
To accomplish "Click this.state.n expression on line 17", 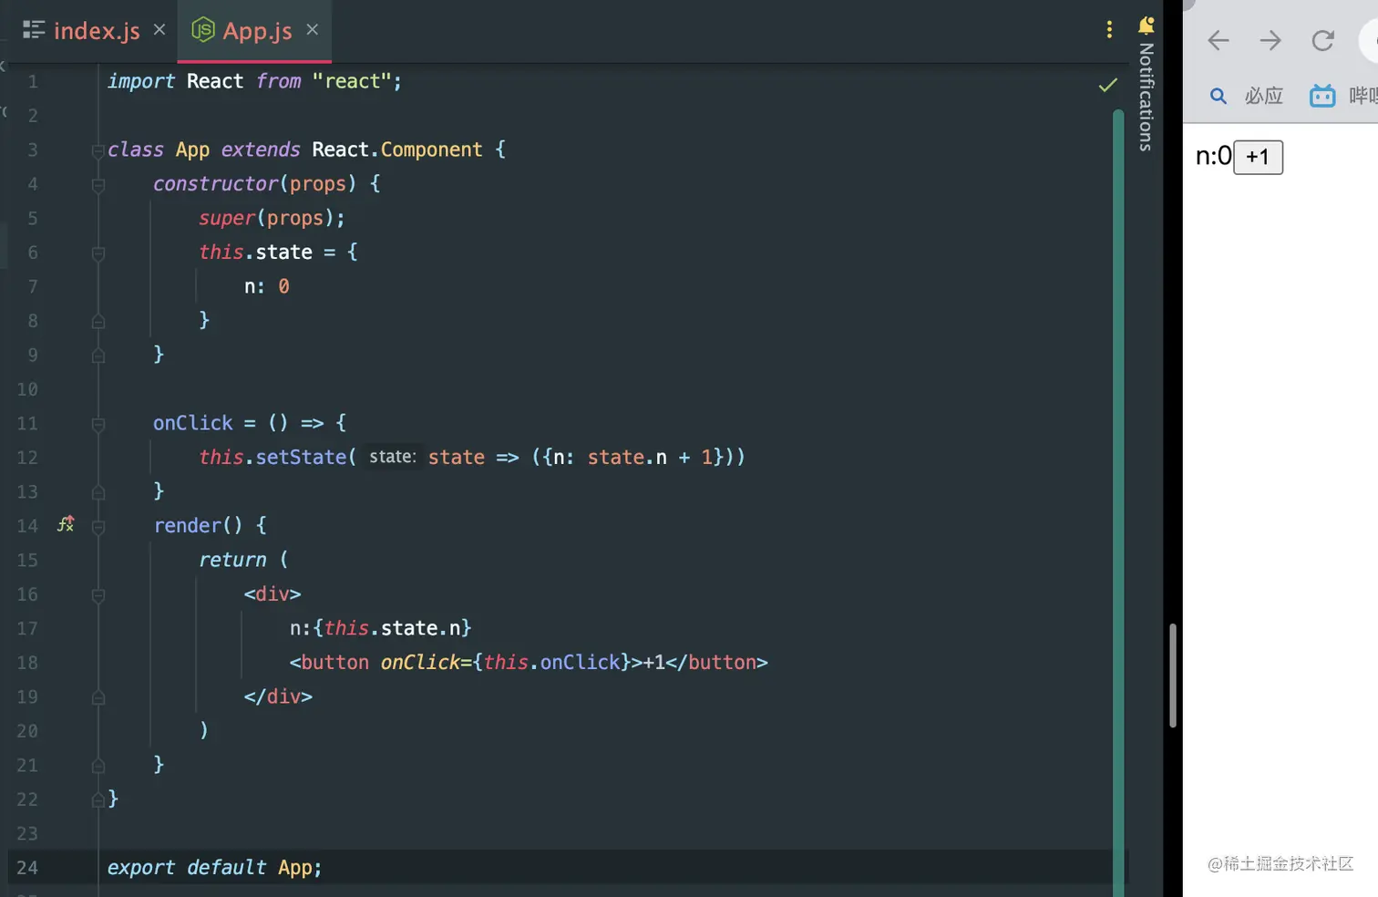I will click(392, 628).
